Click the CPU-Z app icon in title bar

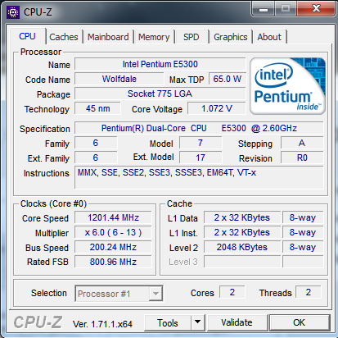coord(13,12)
